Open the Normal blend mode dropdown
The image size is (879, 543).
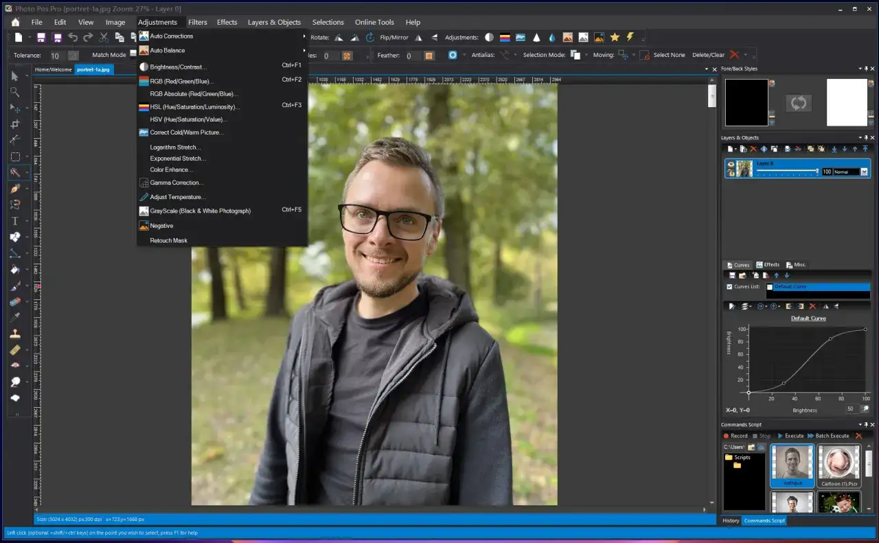863,171
